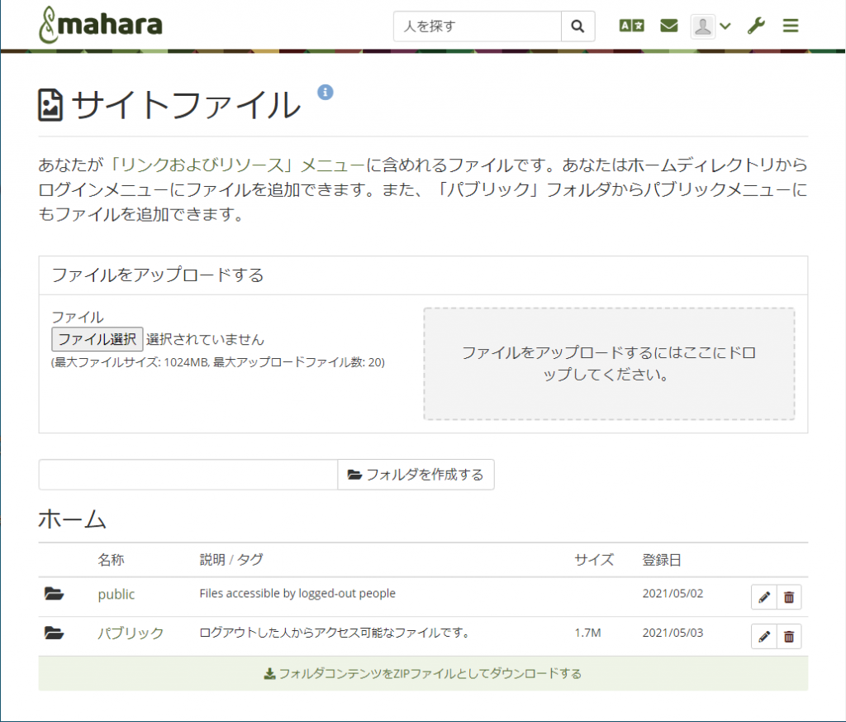
Task: Click the フォルダを作成する button
Action: click(x=416, y=475)
